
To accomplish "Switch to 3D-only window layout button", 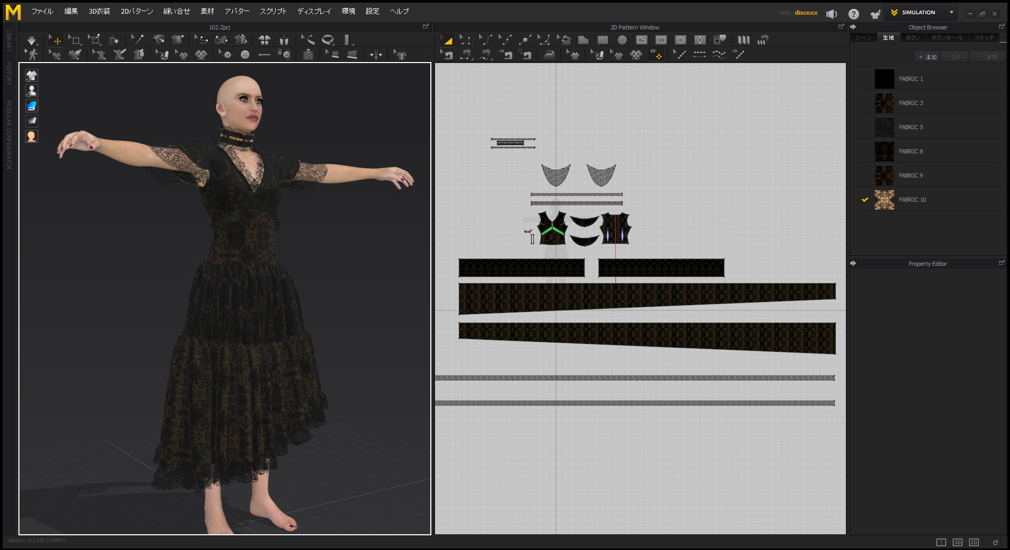I will pyautogui.click(x=957, y=542).
